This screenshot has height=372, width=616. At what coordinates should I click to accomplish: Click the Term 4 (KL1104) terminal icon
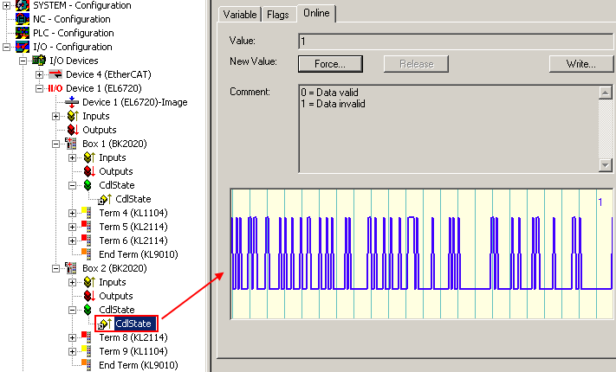click(x=87, y=213)
